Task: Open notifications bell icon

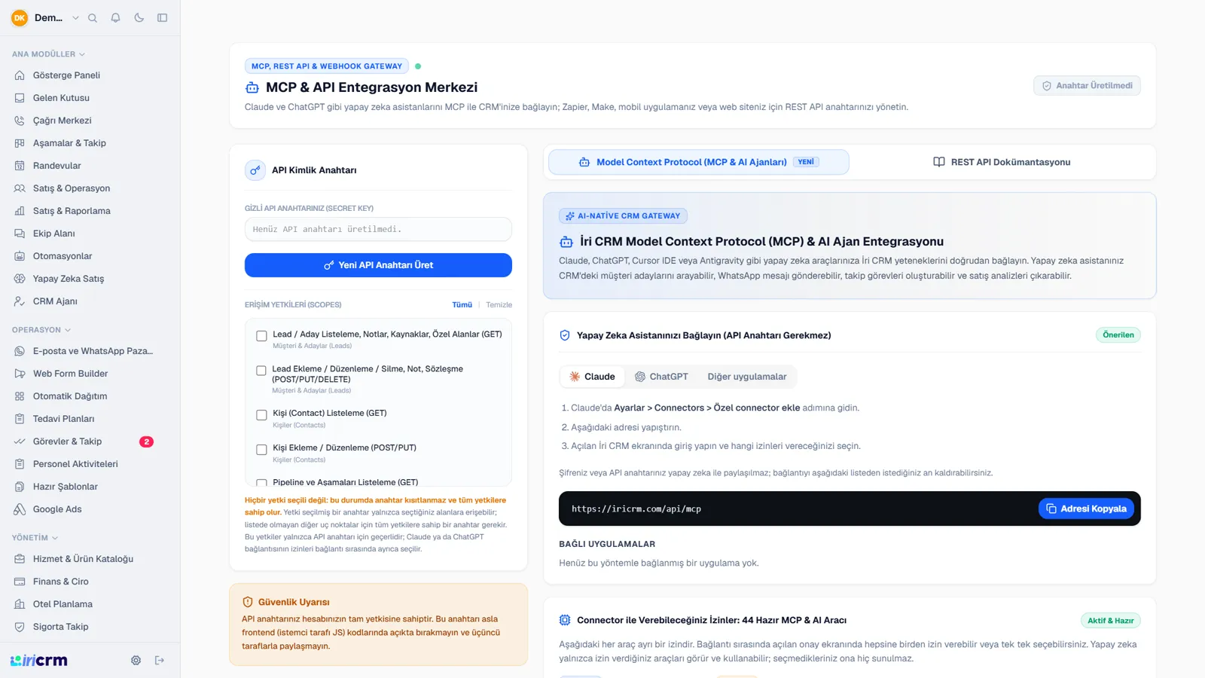Action: [x=115, y=18]
